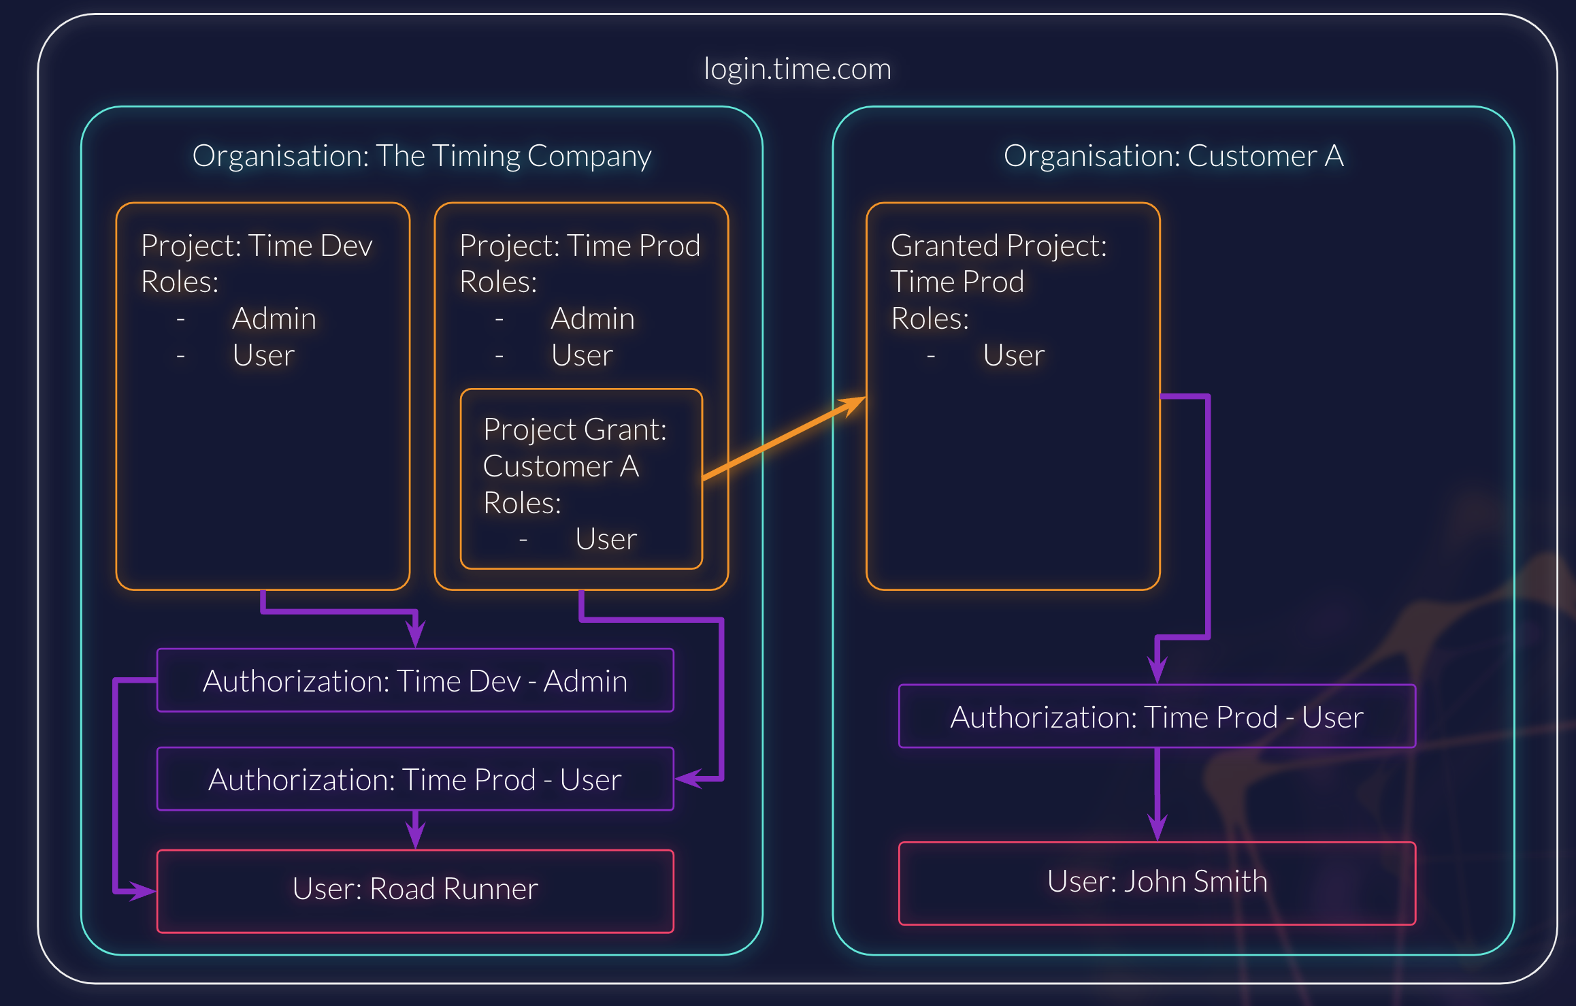Select the User: John Smith box
The width and height of the screenshot is (1576, 1006).
[x=1157, y=883]
